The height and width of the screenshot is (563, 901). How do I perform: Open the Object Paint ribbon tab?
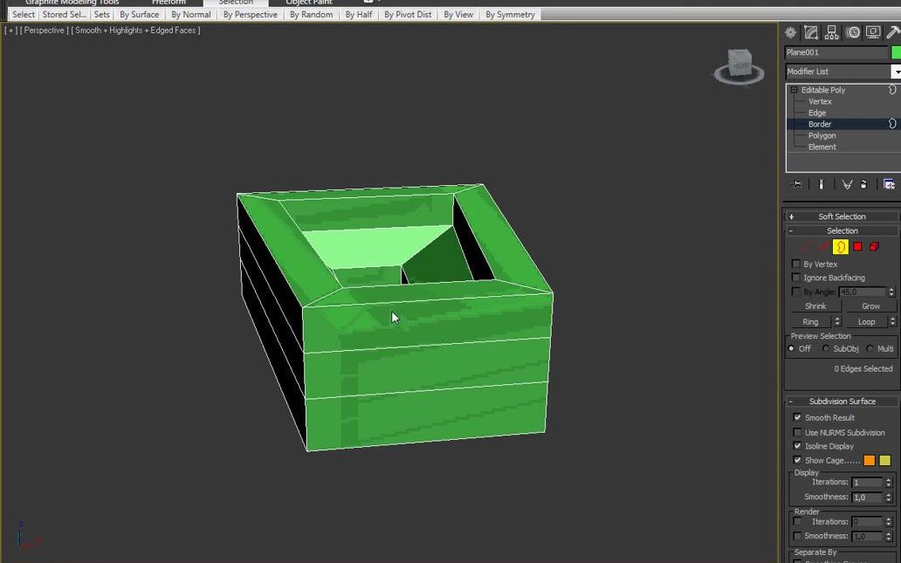[307, 3]
